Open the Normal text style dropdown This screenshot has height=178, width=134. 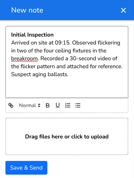pyautogui.click(x=30, y=105)
